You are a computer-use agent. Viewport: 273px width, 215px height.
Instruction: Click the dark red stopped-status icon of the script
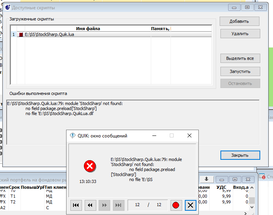click(21, 35)
